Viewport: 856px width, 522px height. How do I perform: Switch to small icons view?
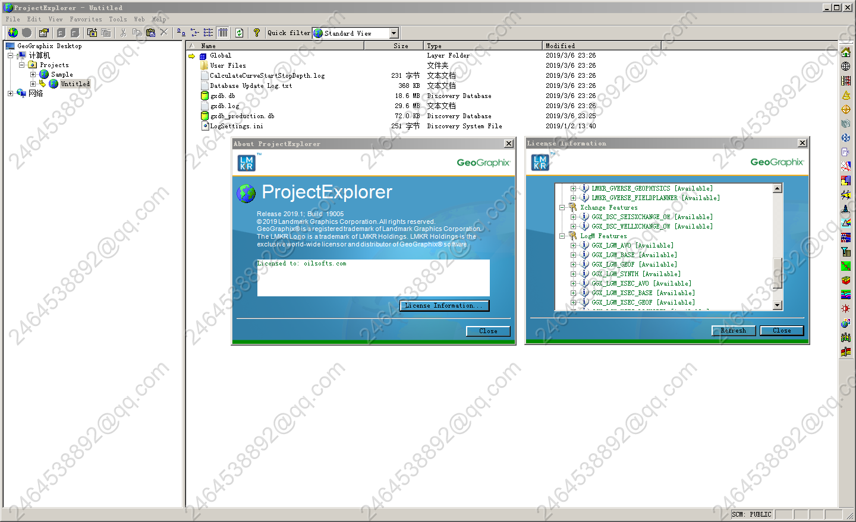(194, 33)
